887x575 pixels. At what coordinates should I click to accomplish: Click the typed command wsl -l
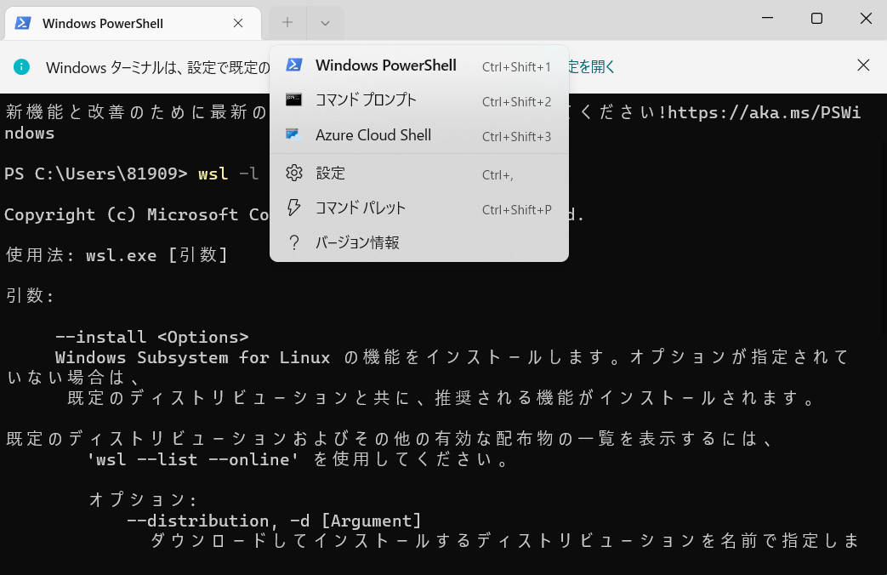tap(229, 174)
